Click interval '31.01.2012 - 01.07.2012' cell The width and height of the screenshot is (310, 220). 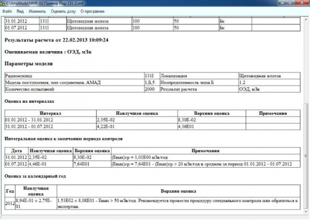51,127
